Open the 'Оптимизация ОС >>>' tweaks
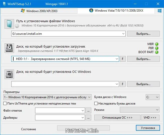 pyautogui.click(x=117, y=117)
